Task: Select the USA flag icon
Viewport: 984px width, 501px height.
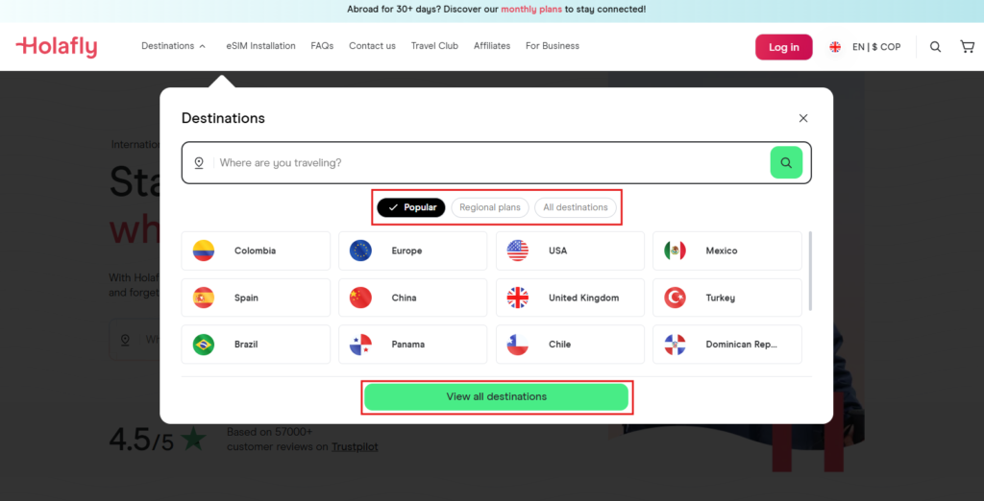Action: [518, 250]
